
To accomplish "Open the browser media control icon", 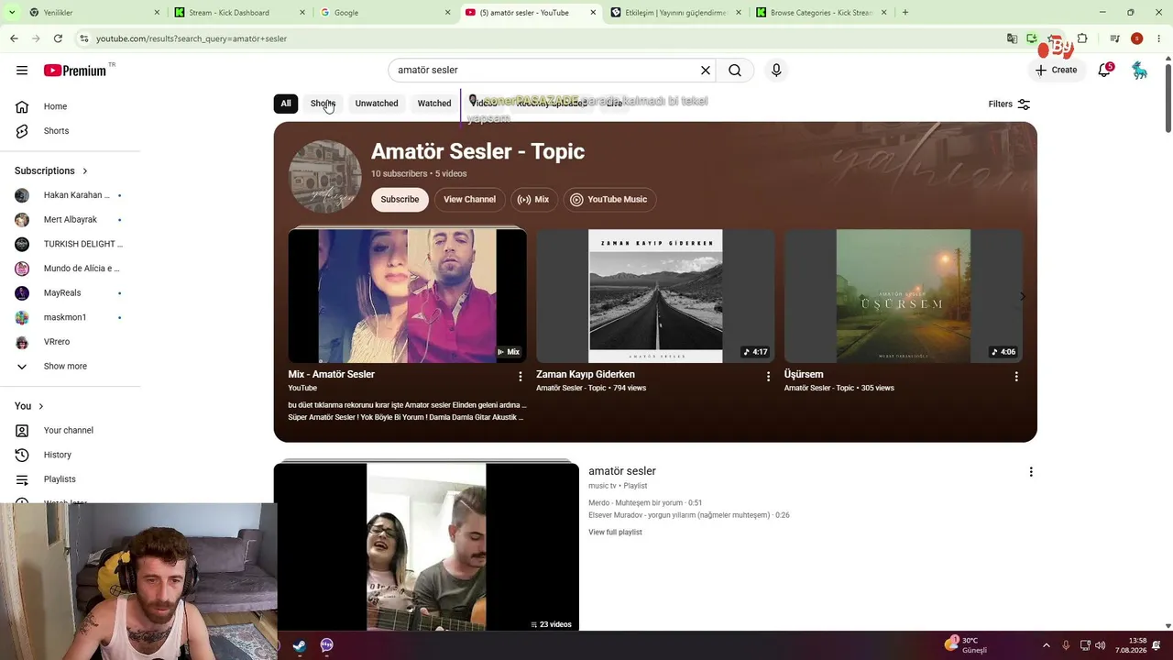I will coord(1114,38).
